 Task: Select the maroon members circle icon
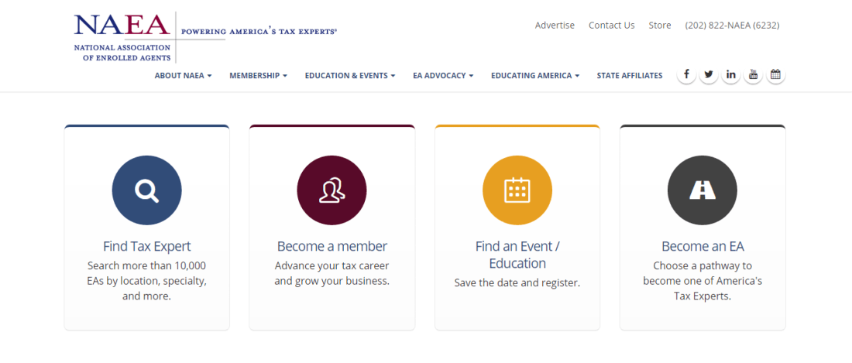click(x=332, y=190)
